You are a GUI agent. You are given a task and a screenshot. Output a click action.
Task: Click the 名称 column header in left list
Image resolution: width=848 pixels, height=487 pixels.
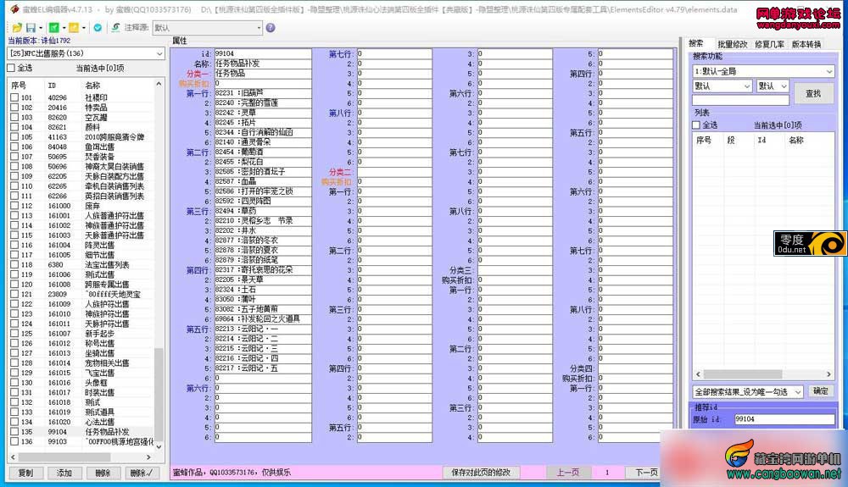[92, 86]
